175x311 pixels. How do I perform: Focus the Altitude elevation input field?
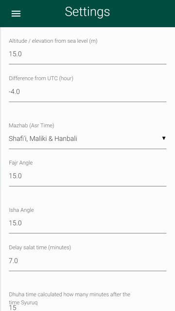point(87,54)
